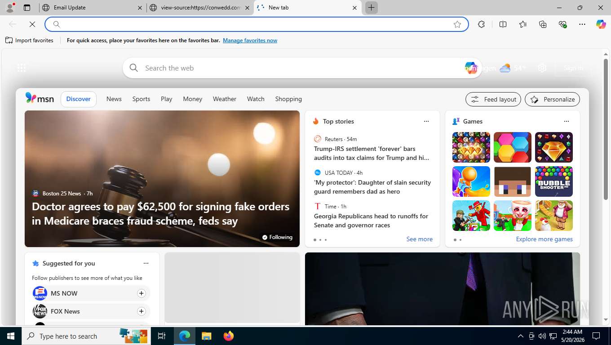The image size is (611, 345).
Task: Launch the Bubble Shooter game
Action: pyautogui.click(x=553, y=181)
